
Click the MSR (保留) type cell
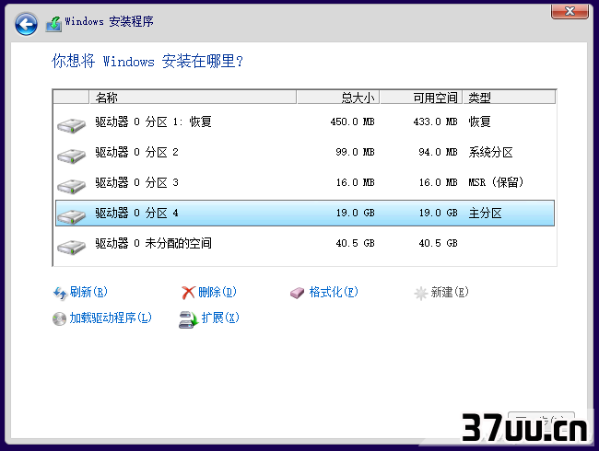pyautogui.click(x=496, y=182)
